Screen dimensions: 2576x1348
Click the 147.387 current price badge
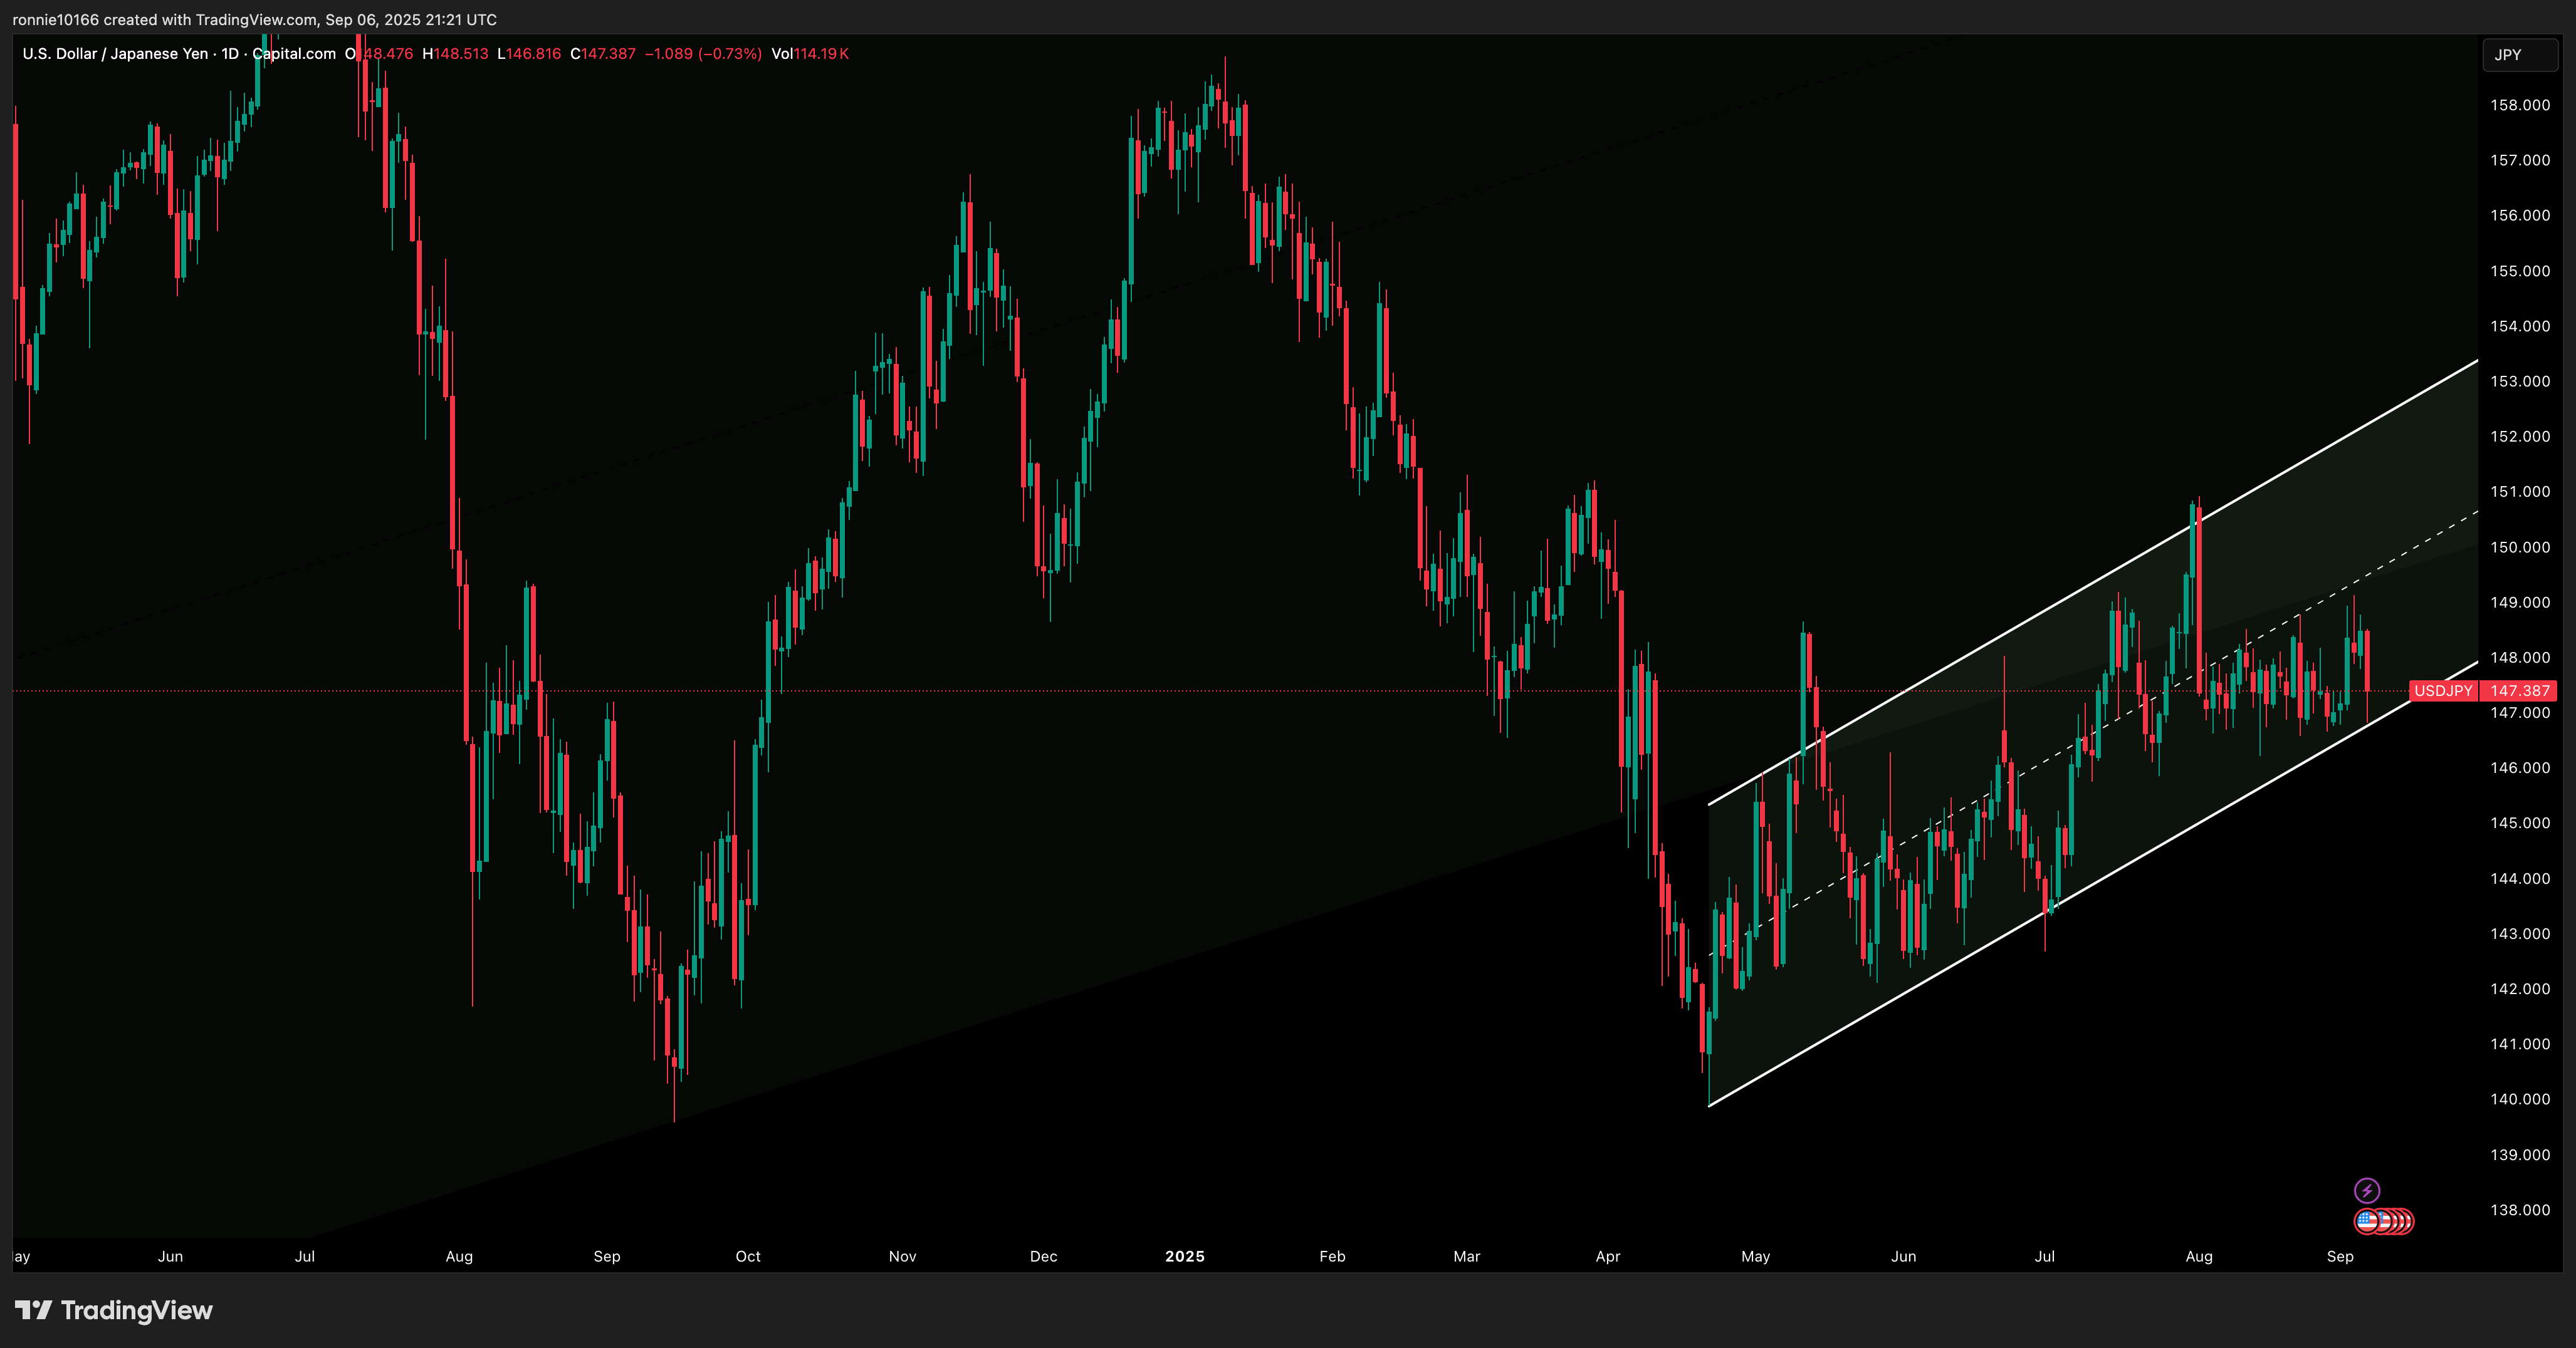coord(2519,690)
